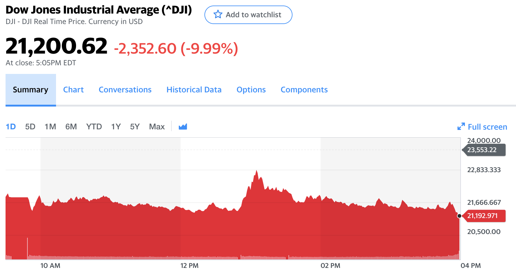Viewport: 516px width, 279px height.
Task: View the Components tab
Action: coord(304,90)
